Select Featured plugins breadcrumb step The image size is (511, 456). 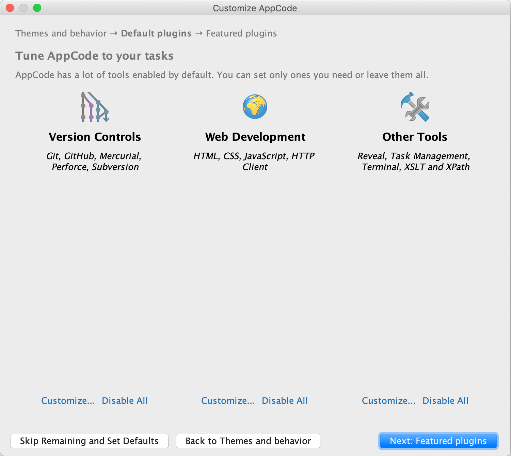(241, 33)
